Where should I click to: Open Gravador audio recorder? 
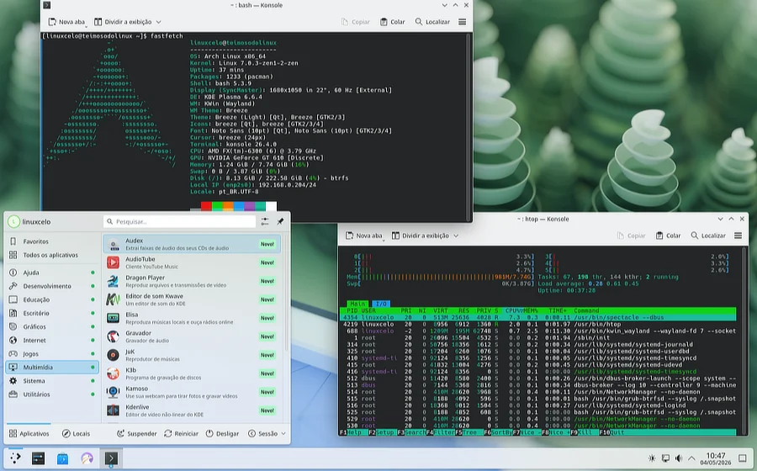[192, 336]
